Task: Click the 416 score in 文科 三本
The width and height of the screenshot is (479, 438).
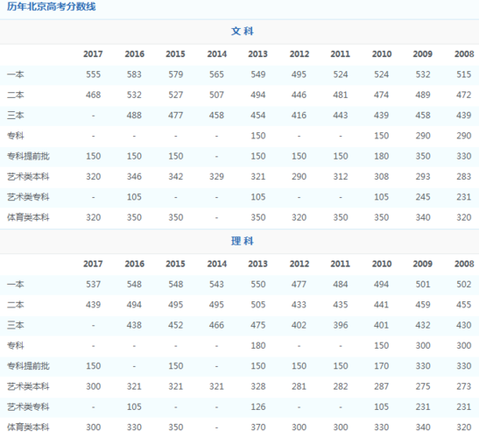Action: click(299, 116)
